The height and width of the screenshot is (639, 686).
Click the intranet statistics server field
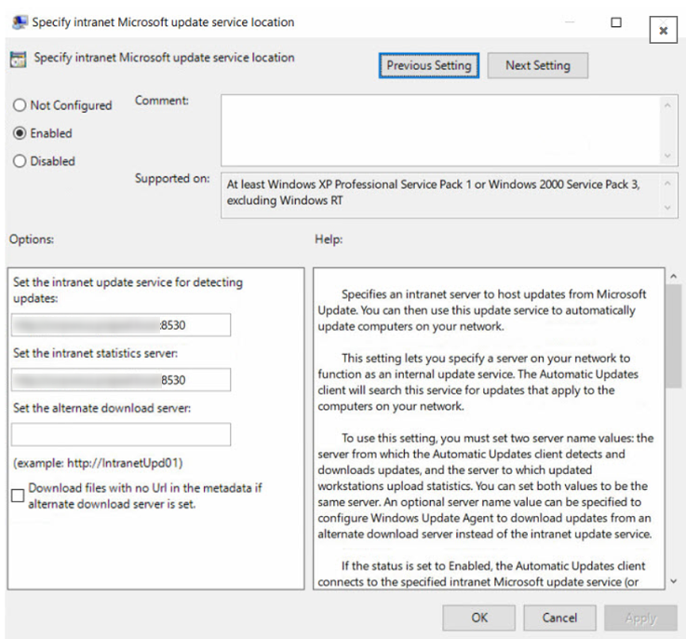(x=121, y=380)
